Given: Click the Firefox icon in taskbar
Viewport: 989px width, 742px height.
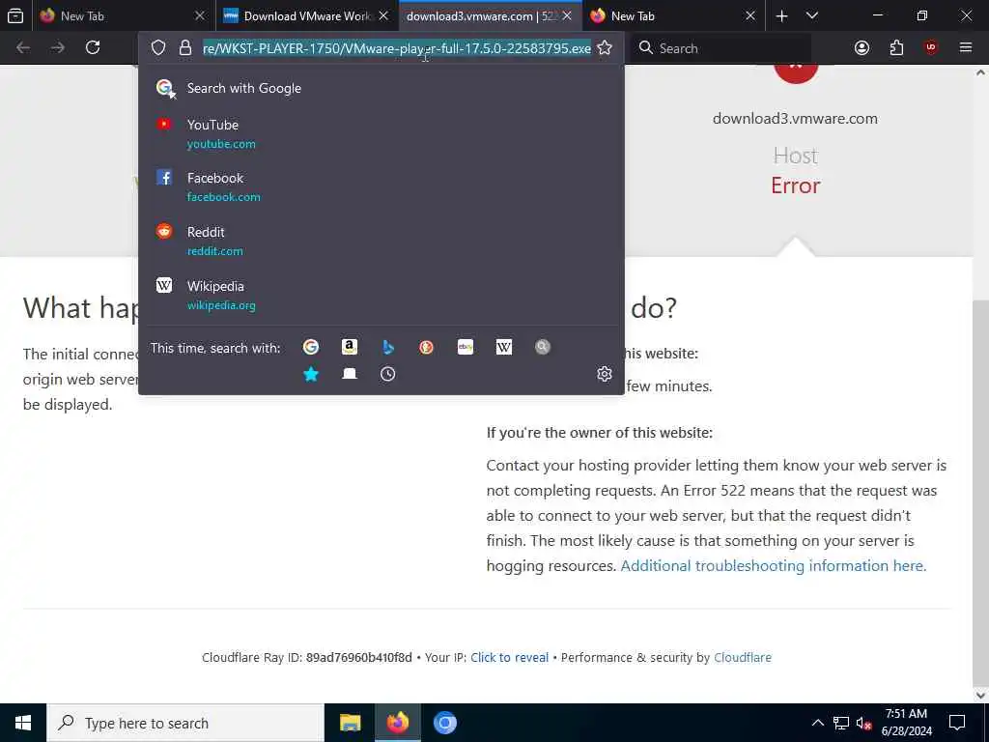Looking at the screenshot, I should tap(397, 723).
